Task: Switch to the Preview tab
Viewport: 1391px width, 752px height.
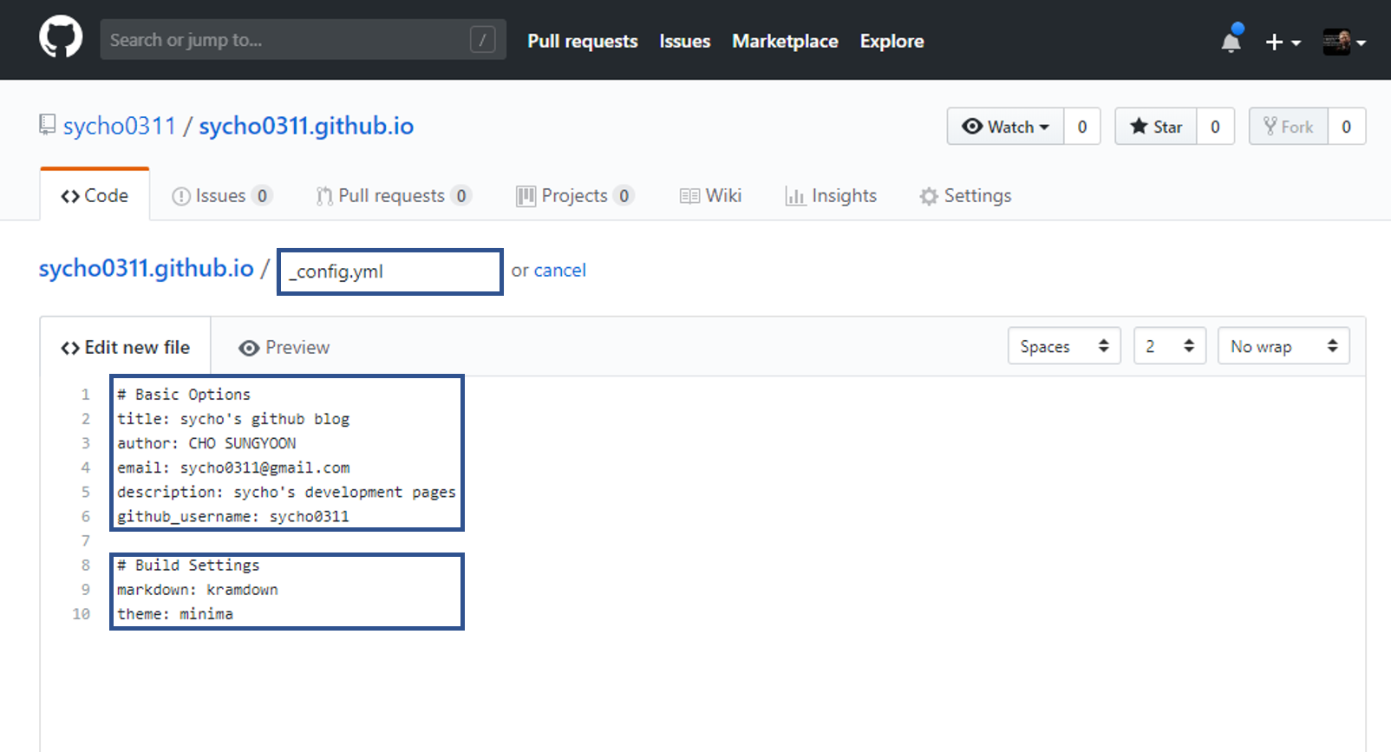Action: pos(284,347)
